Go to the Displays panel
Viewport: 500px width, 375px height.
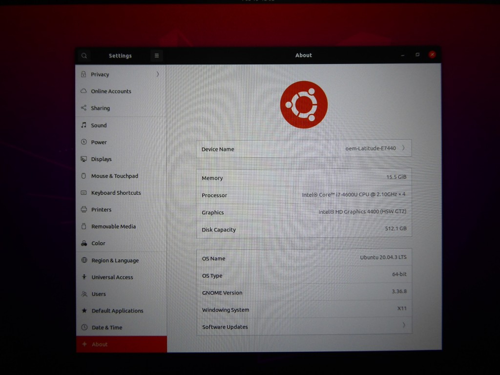click(x=121, y=159)
